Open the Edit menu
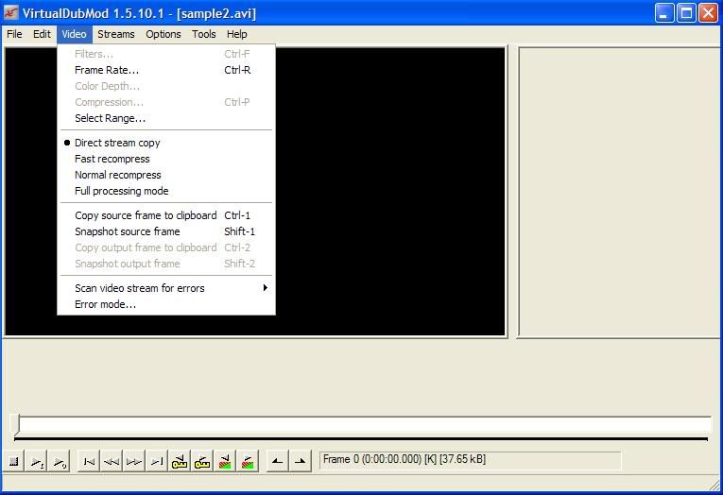The width and height of the screenshot is (723, 495). point(42,34)
